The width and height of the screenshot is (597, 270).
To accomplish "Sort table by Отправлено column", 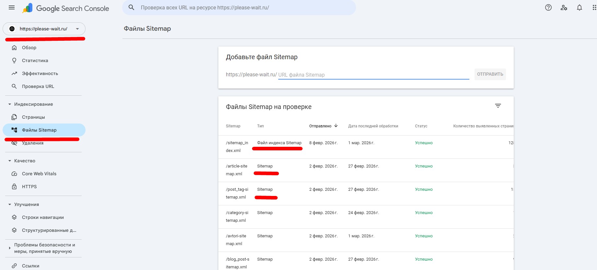I will click(320, 126).
